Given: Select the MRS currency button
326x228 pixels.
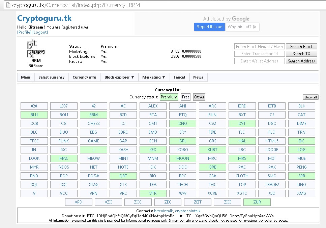Looking at the screenshot, I should coord(242,158).
